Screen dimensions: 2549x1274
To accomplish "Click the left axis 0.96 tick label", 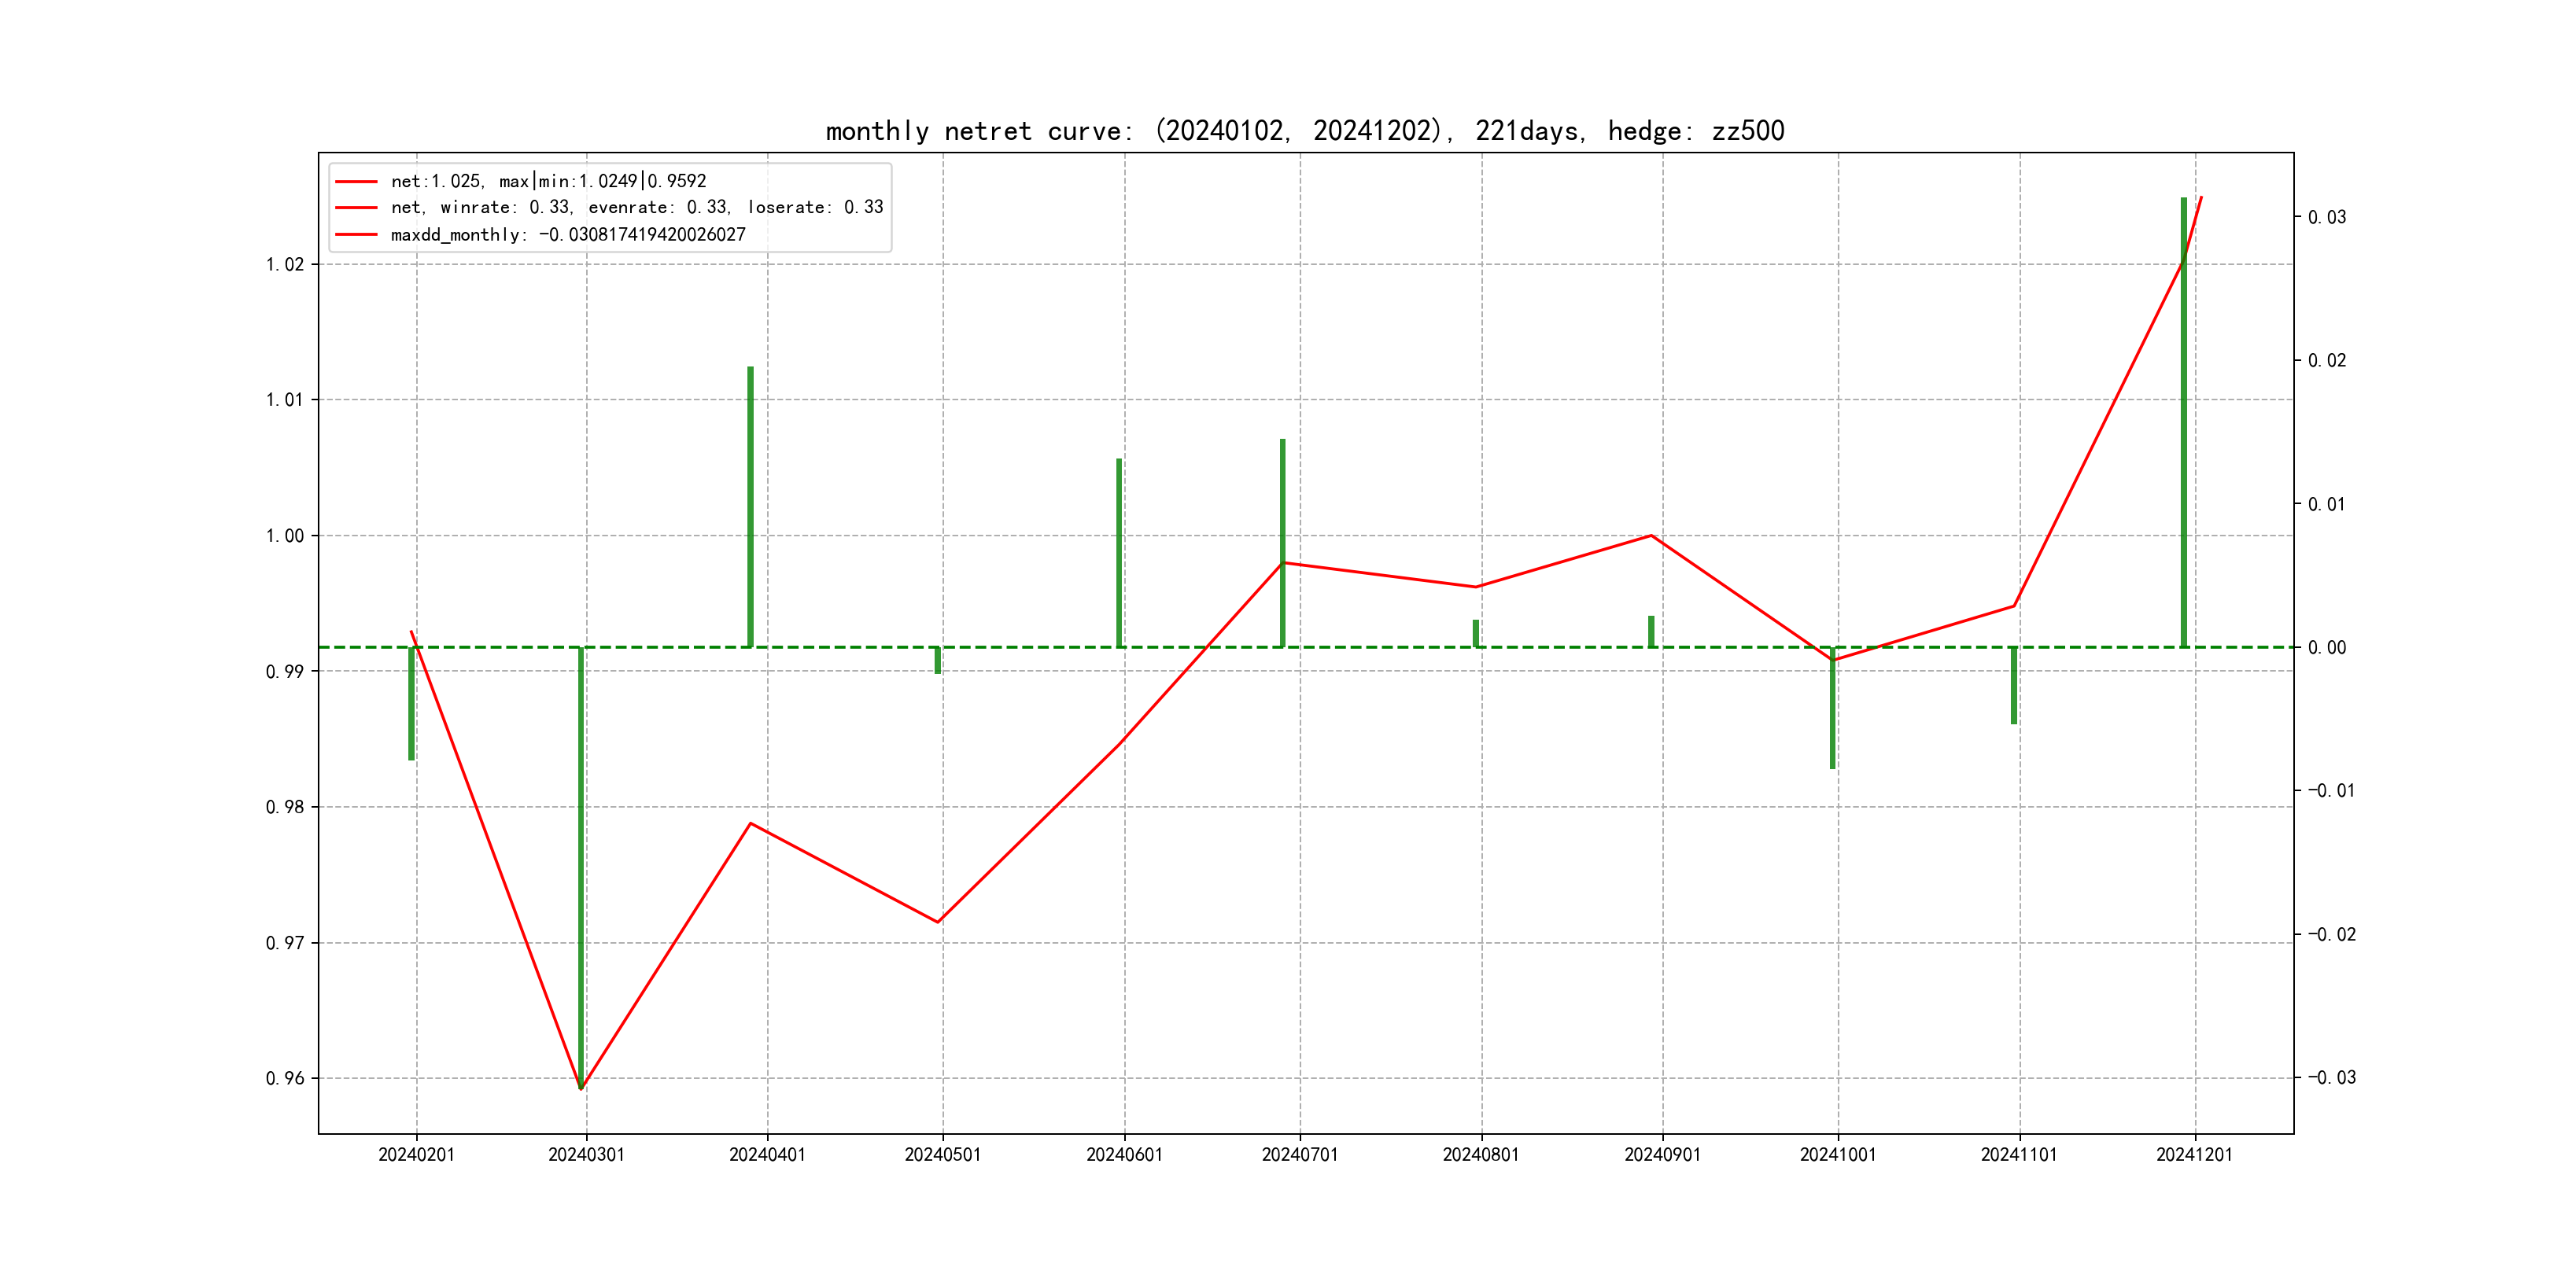I will (285, 1078).
